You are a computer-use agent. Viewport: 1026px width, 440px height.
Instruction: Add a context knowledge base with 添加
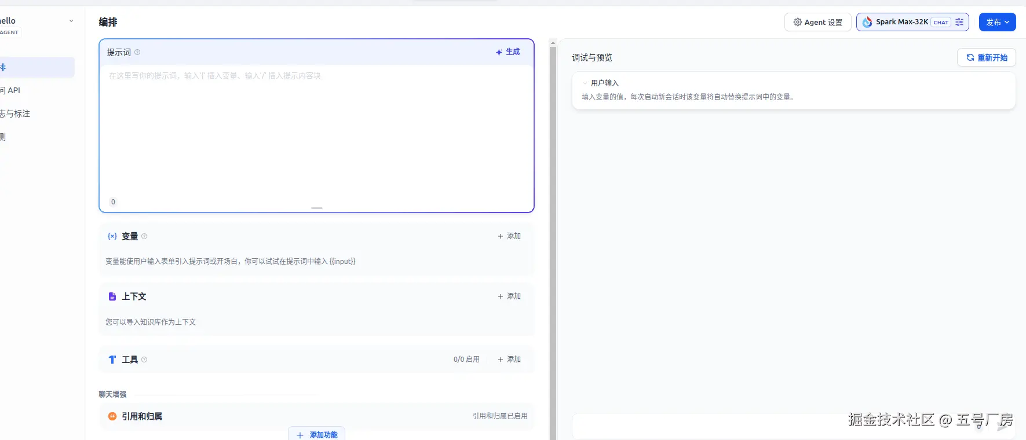(509, 296)
